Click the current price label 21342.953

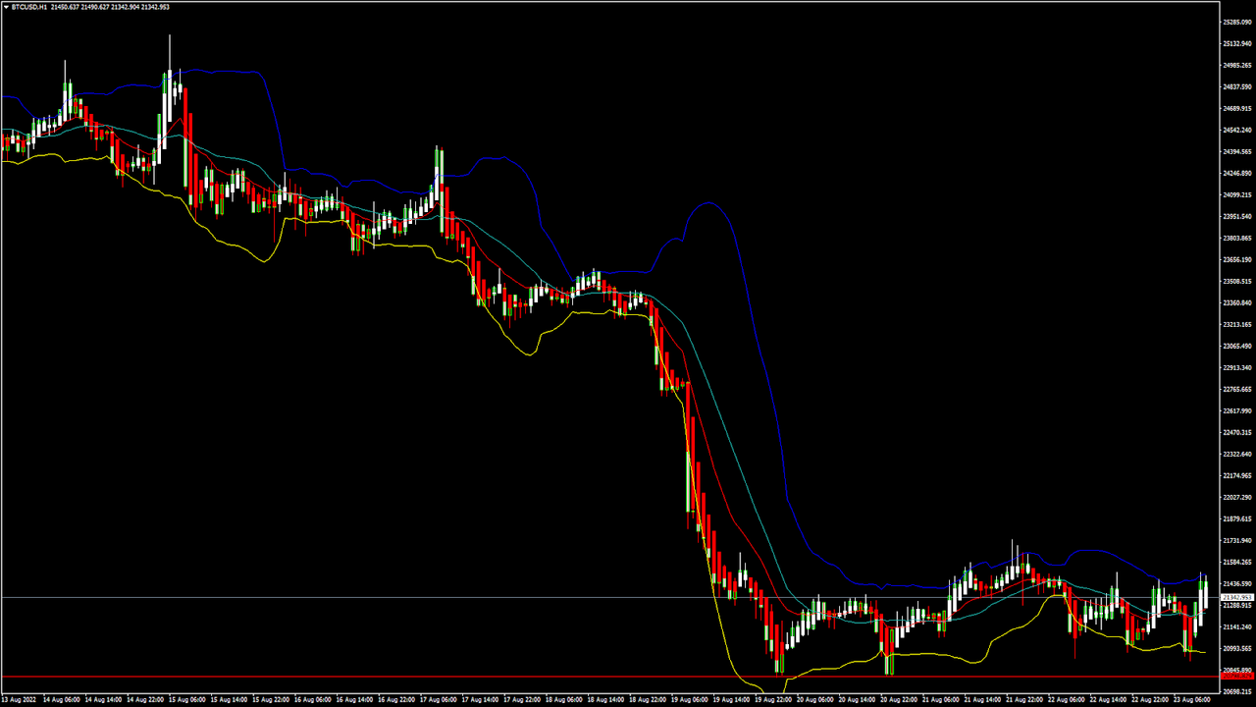point(1236,597)
